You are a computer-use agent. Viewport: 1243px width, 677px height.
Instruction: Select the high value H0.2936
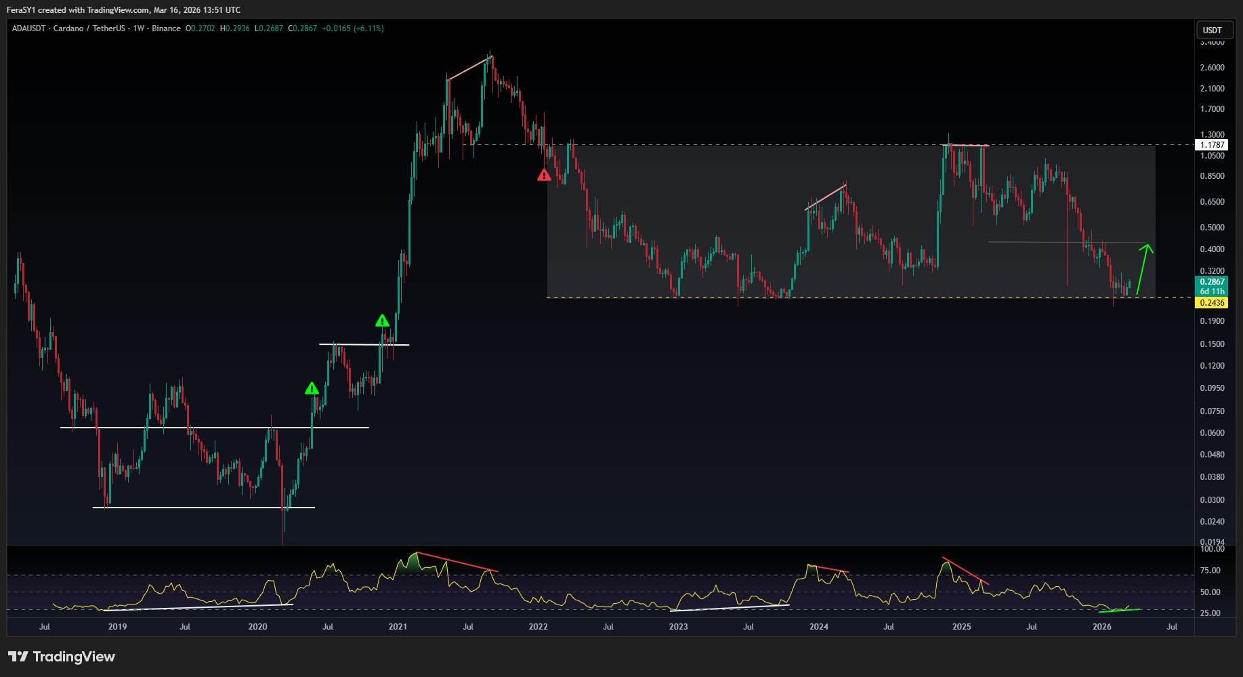click(x=235, y=28)
